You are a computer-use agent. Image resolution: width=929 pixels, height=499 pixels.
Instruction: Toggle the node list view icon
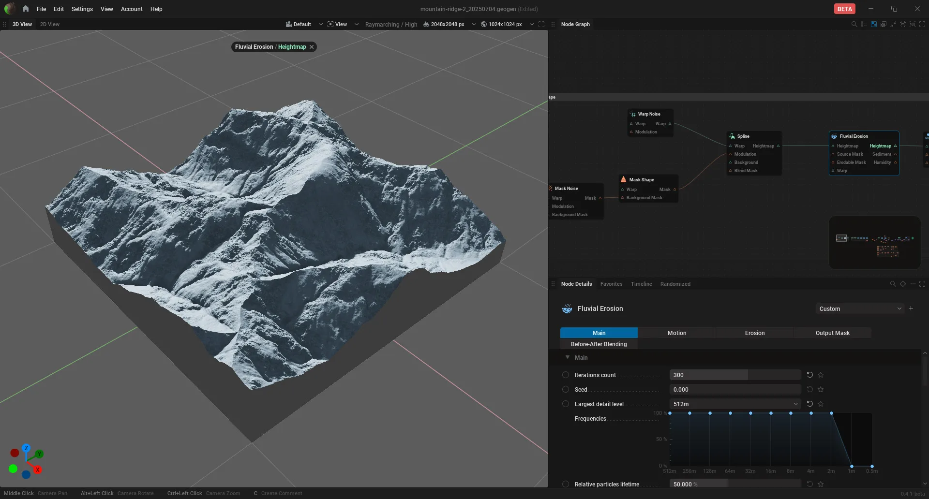point(864,24)
